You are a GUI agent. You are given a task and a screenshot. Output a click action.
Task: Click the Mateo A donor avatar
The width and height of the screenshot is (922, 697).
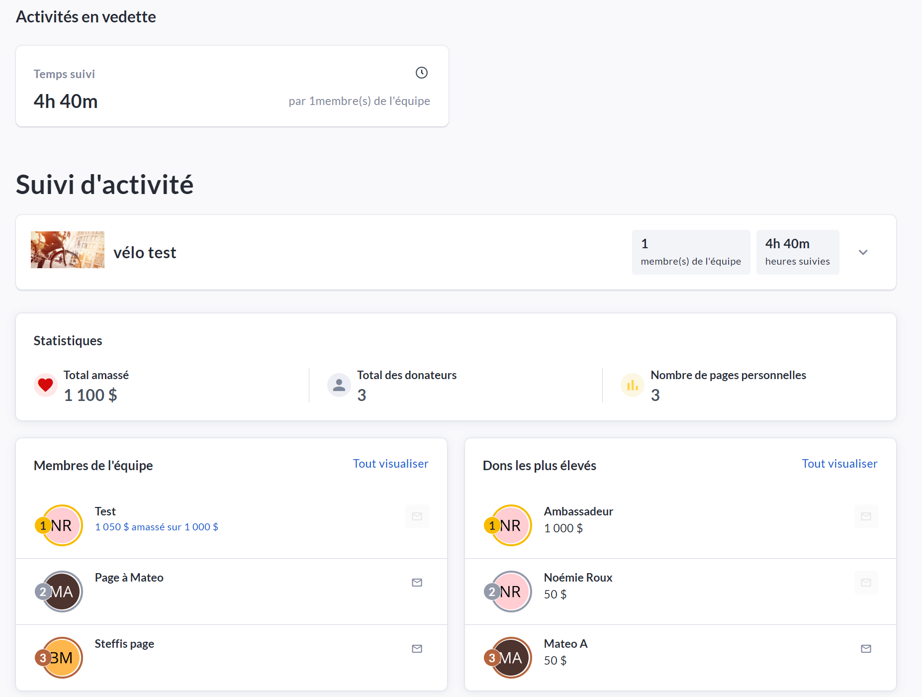pos(511,658)
